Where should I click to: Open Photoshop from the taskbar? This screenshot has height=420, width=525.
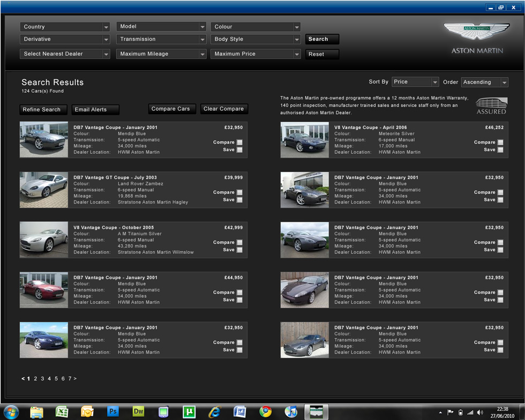click(112, 411)
